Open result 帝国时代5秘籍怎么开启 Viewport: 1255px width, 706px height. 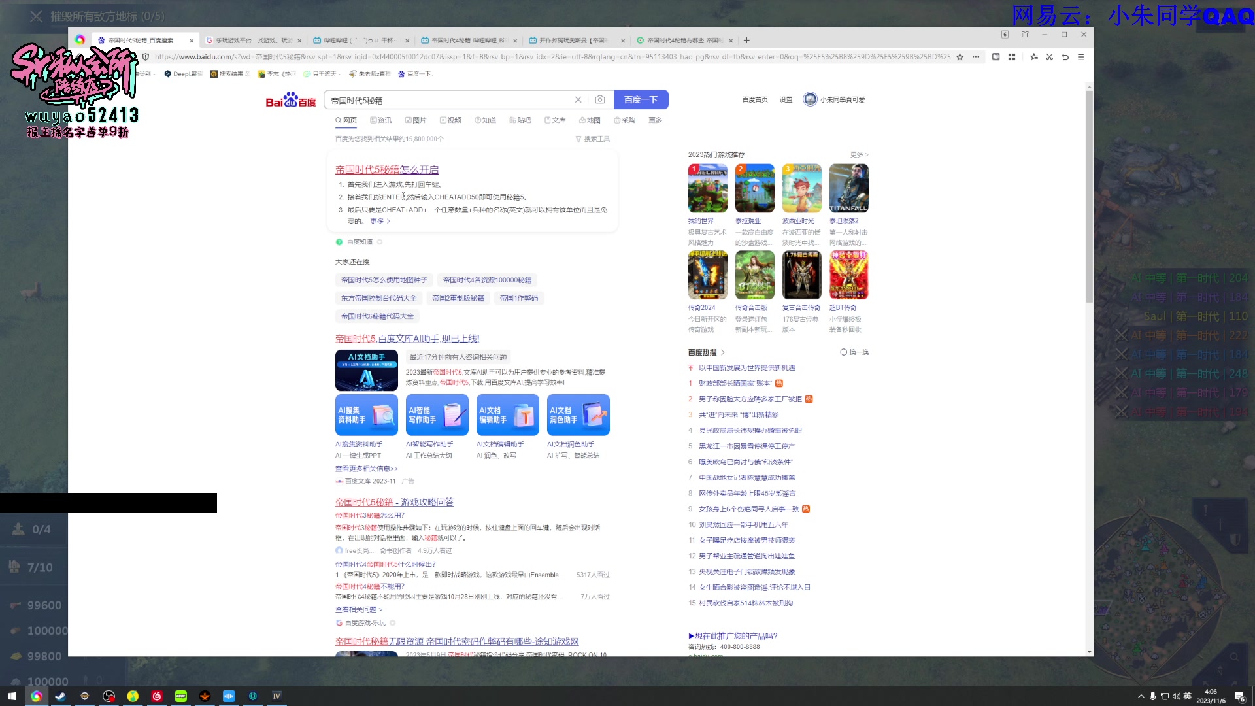387,170
